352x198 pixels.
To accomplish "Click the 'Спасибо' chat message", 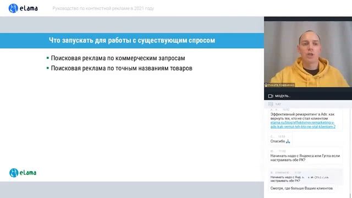I will tap(280, 141).
